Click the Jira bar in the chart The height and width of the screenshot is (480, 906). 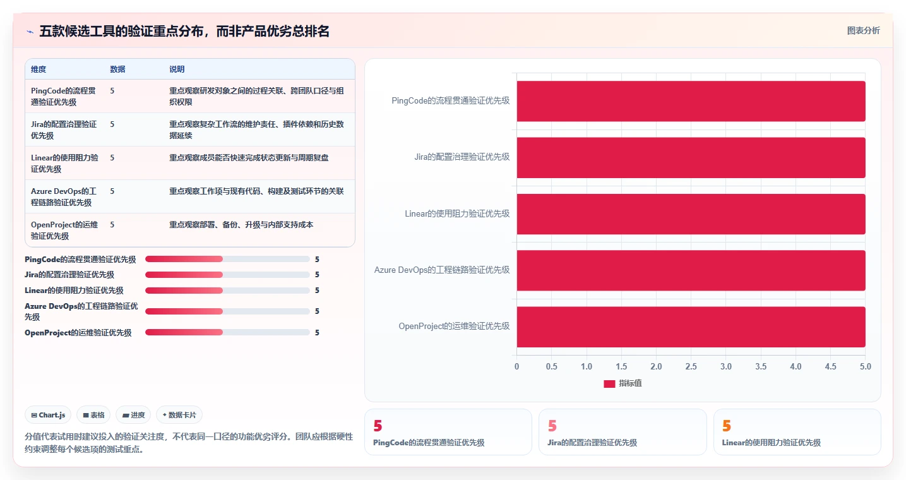[x=691, y=157]
